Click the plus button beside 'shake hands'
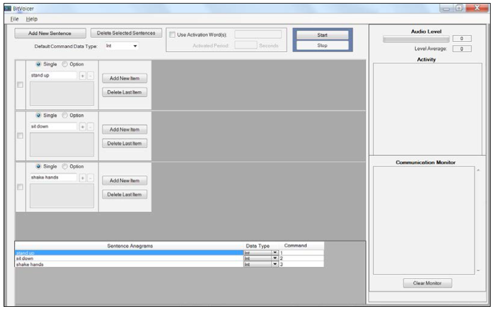The height and width of the screenshot is (314, 496). point(82,178)
